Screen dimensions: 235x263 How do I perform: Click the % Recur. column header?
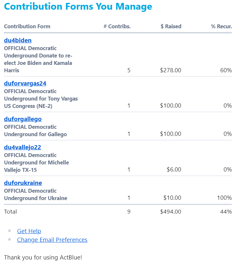pyautogui.click(x=221, y=26)
